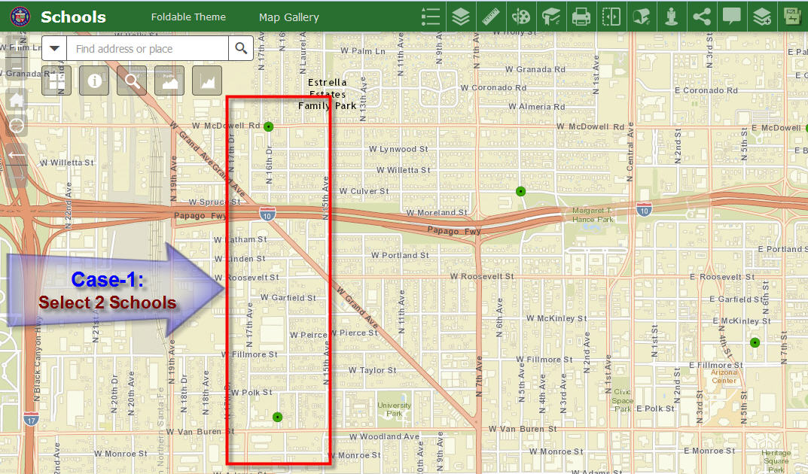The width and height of the screenshot is (808, 474).
Task: Click the E Roosevelt St label
Action: 722,277
